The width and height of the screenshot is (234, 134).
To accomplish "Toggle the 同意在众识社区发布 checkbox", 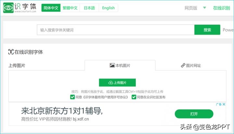I will click(x=134, y=97).
